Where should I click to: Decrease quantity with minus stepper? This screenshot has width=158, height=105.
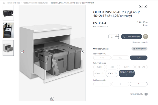(x=116, y=38)
